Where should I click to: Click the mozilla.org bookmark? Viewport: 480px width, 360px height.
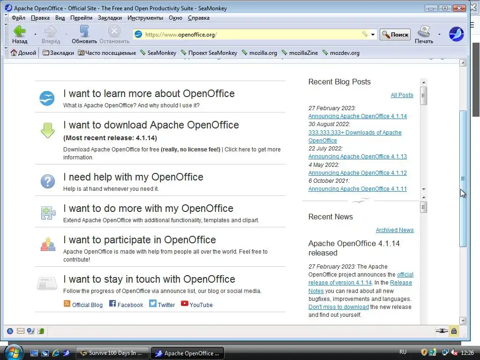259,52
